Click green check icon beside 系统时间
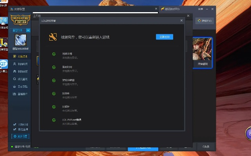The width and height of the screenshot is (251, 156). 54,67
